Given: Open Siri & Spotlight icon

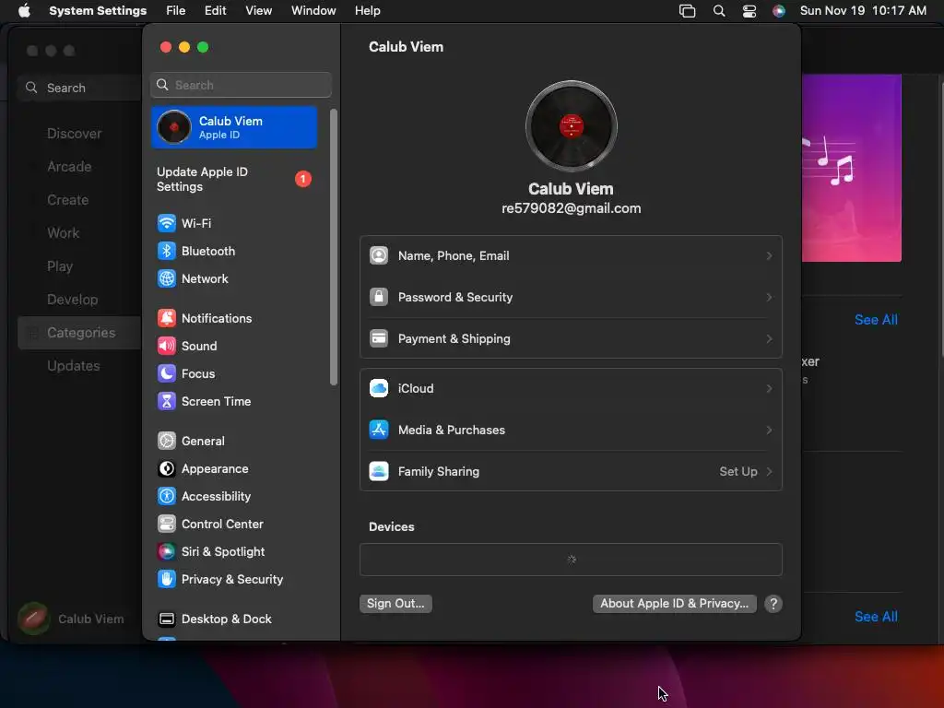Looking at the screenshot, I should [x=167, y=552].
